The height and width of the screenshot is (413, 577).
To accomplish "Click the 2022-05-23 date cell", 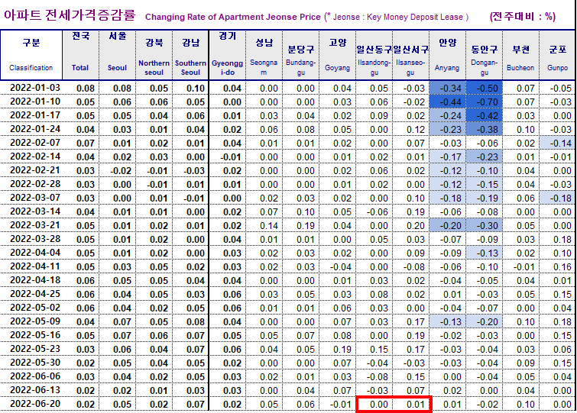I will (35, 349).
